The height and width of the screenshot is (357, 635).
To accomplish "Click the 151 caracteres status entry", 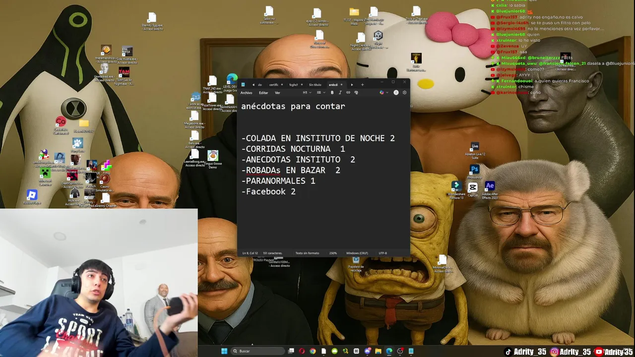I will (x=272, y=253).
